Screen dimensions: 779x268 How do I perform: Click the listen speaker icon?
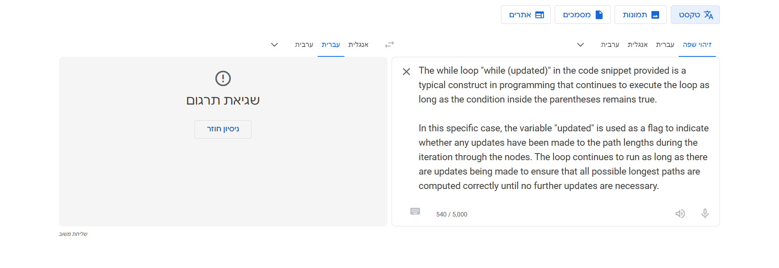tap(680, 214)
